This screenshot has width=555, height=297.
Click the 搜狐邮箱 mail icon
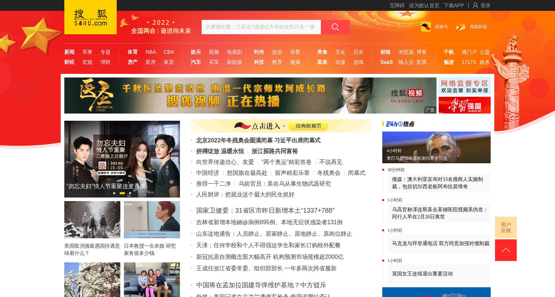click(x=461, y=27)
